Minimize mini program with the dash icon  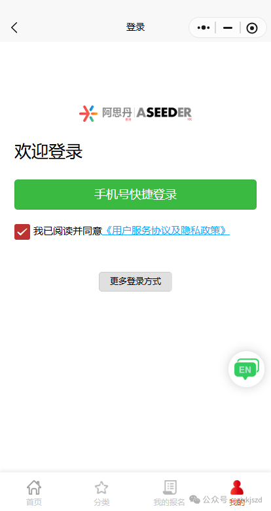228,28
